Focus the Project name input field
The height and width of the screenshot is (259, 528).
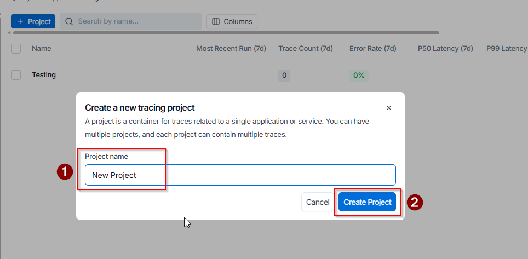pyautogui.click(x=240, y=175)
